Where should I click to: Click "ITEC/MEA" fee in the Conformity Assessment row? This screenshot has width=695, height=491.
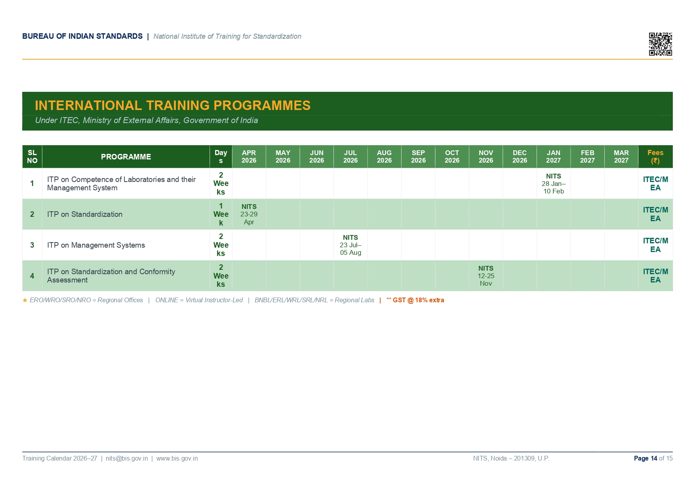655,276
